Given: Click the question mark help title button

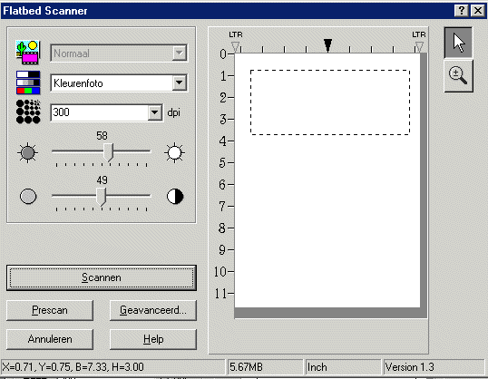Looking at the screenshot, I should [x=461, y=11].
